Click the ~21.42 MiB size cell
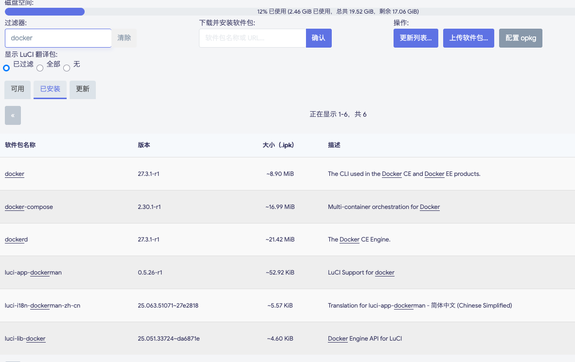This screenshot has height=362, width=575. 280,240
